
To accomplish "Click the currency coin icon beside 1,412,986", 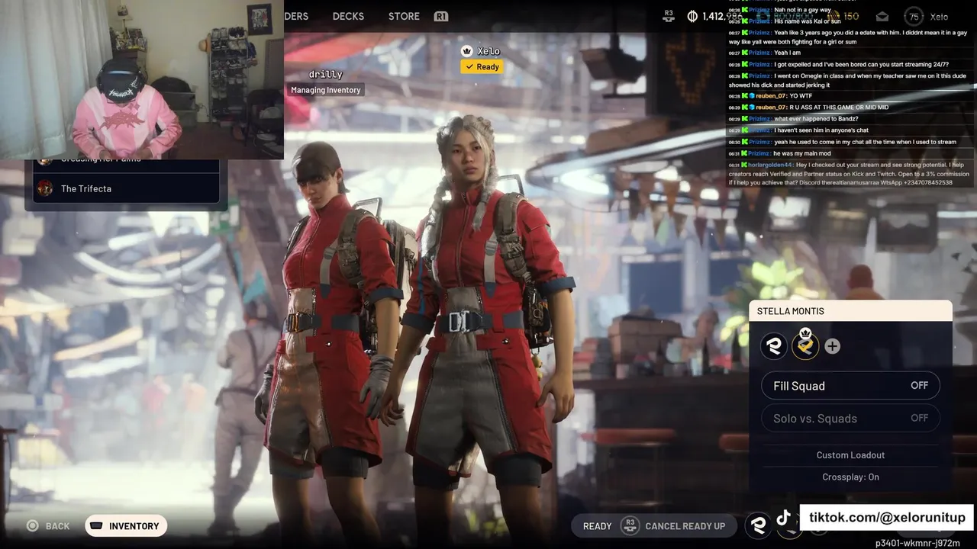I will pos(692,16).
